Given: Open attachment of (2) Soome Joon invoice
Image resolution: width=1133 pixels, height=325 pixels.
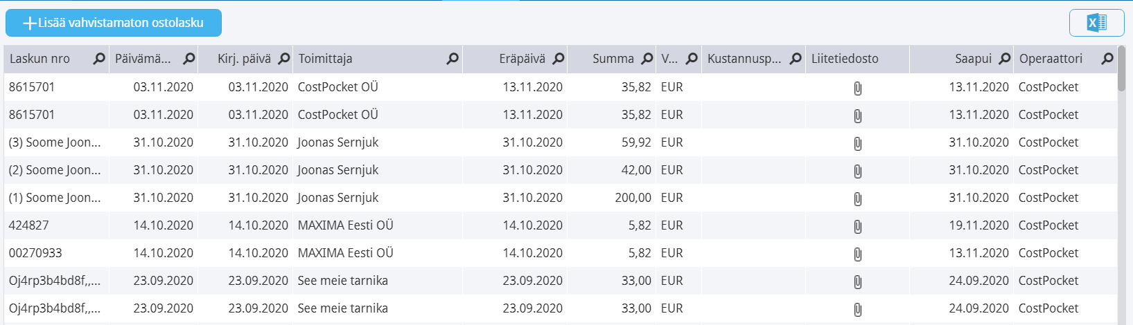Looking at the screenshot, I should [858, 171].
